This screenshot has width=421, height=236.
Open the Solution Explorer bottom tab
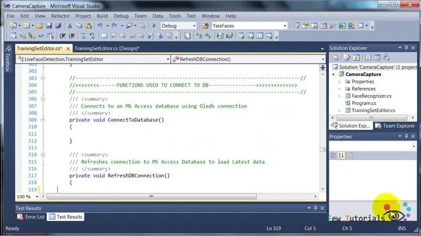(351, 126)
